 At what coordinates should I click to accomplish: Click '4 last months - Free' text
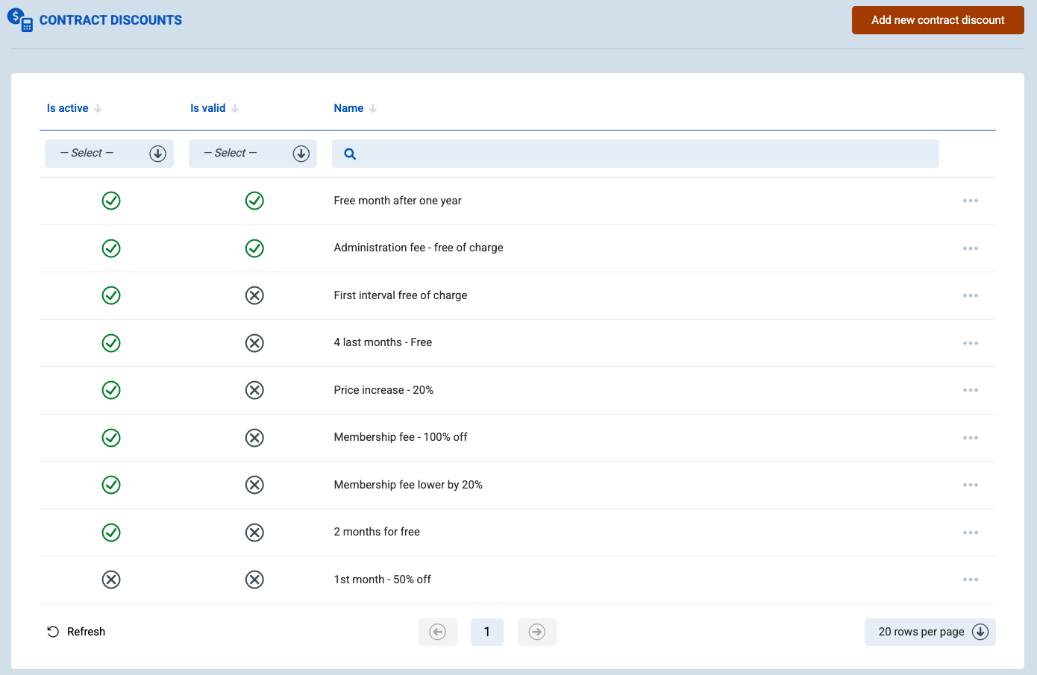pos(383,342)
